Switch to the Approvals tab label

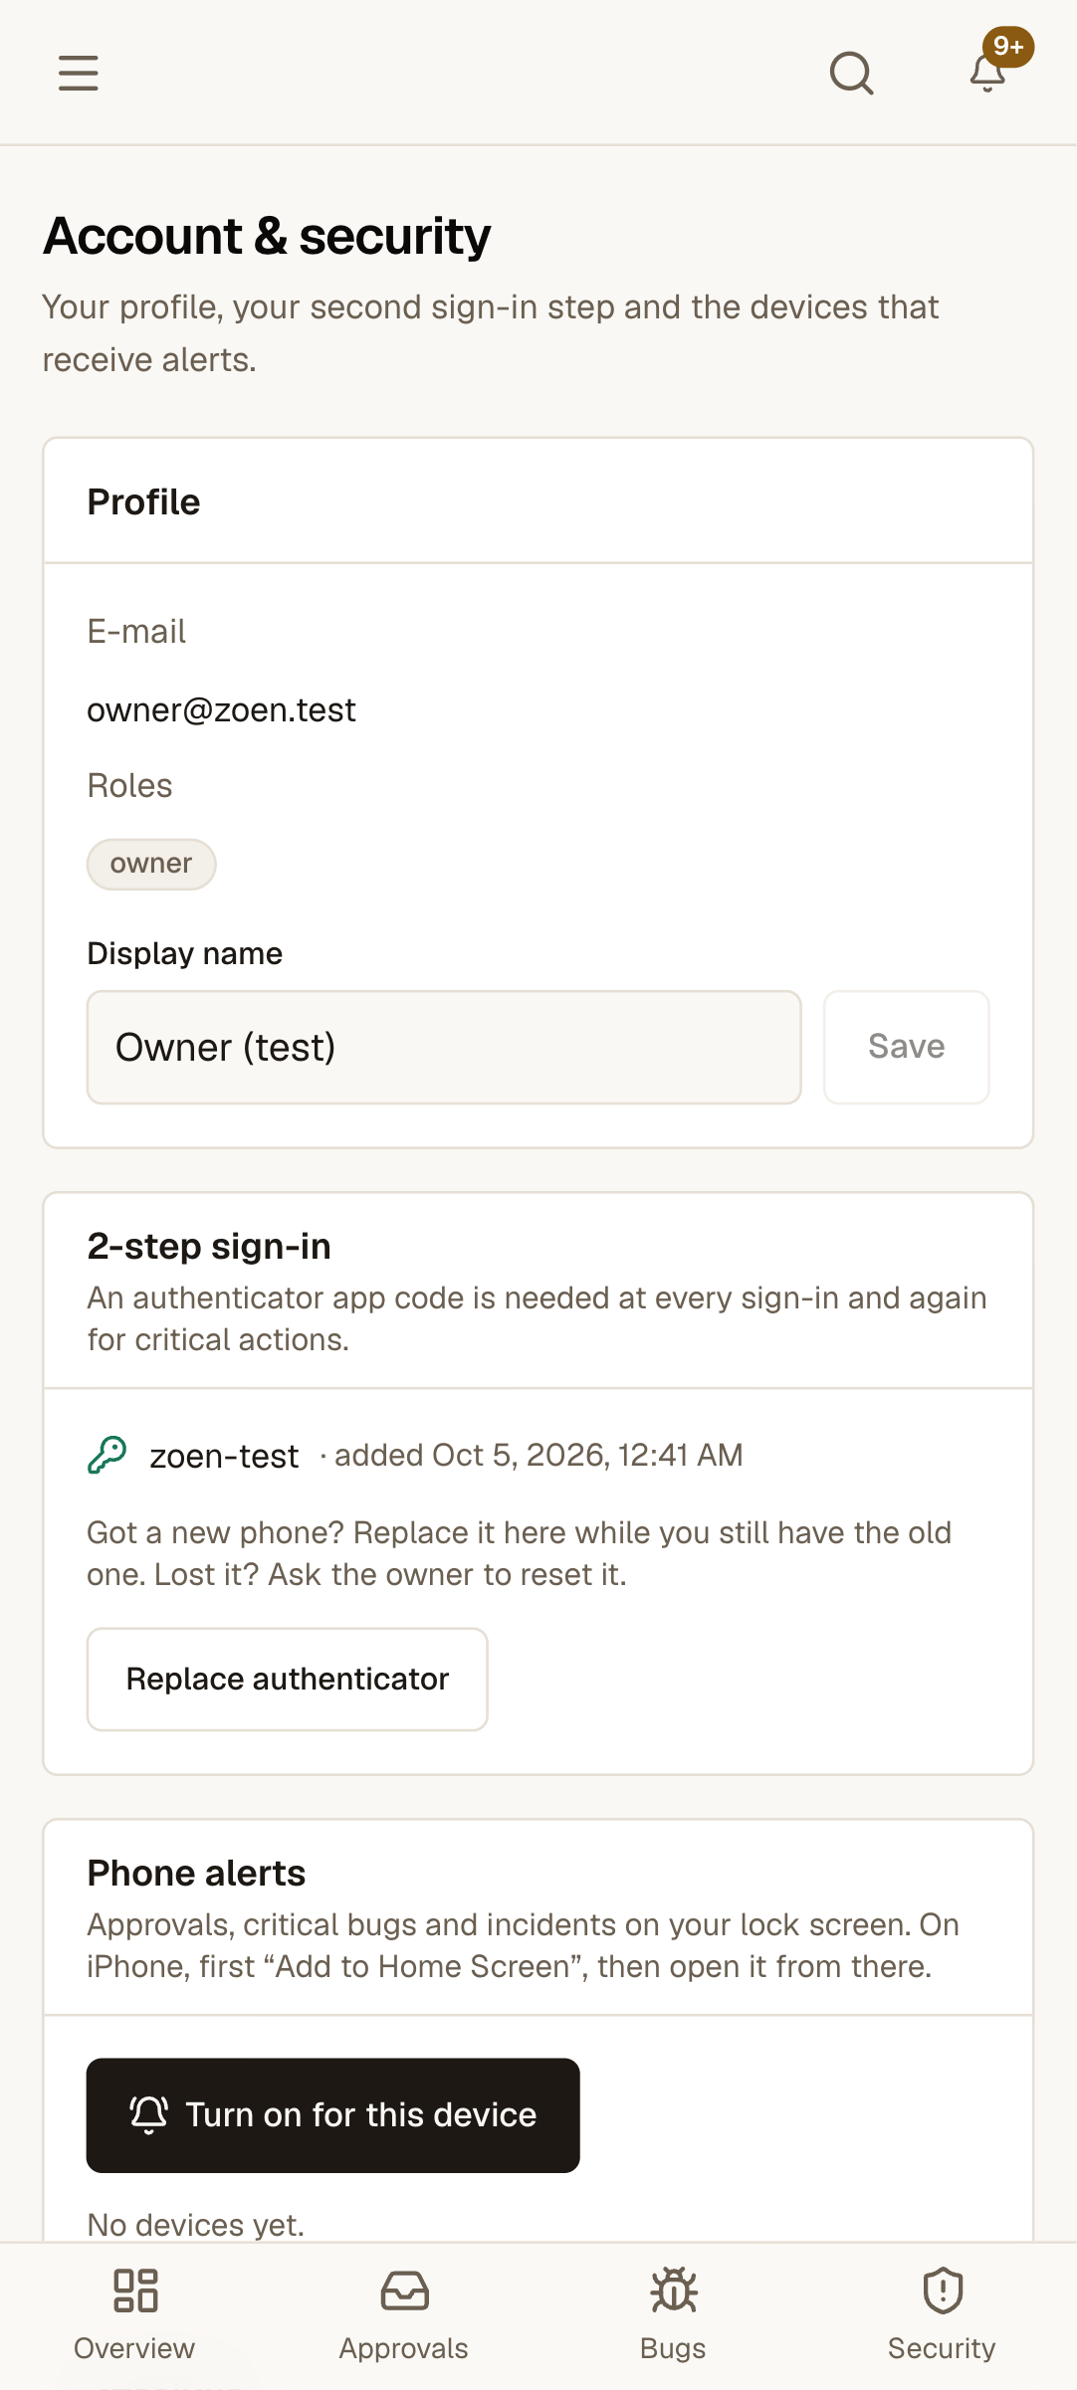pos(404,2348)
